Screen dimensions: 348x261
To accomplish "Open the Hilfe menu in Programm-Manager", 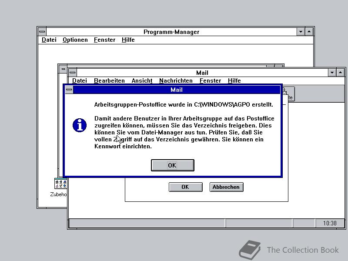I will click(128, 40).
